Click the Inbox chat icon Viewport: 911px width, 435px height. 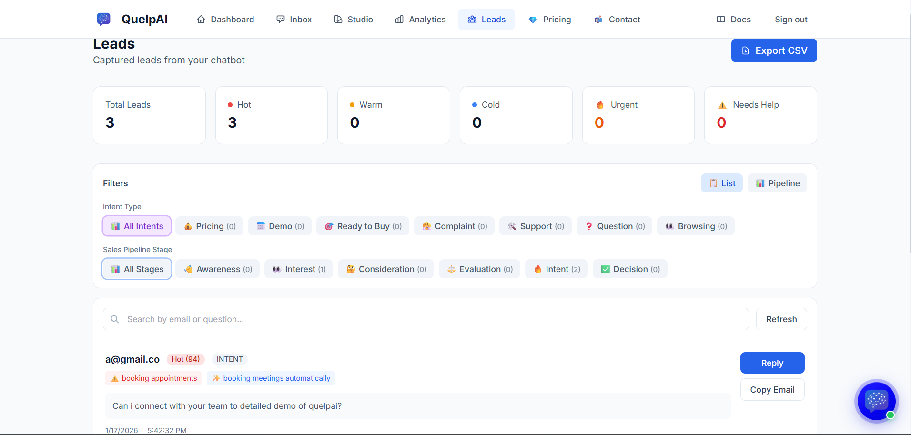point(281,20)
